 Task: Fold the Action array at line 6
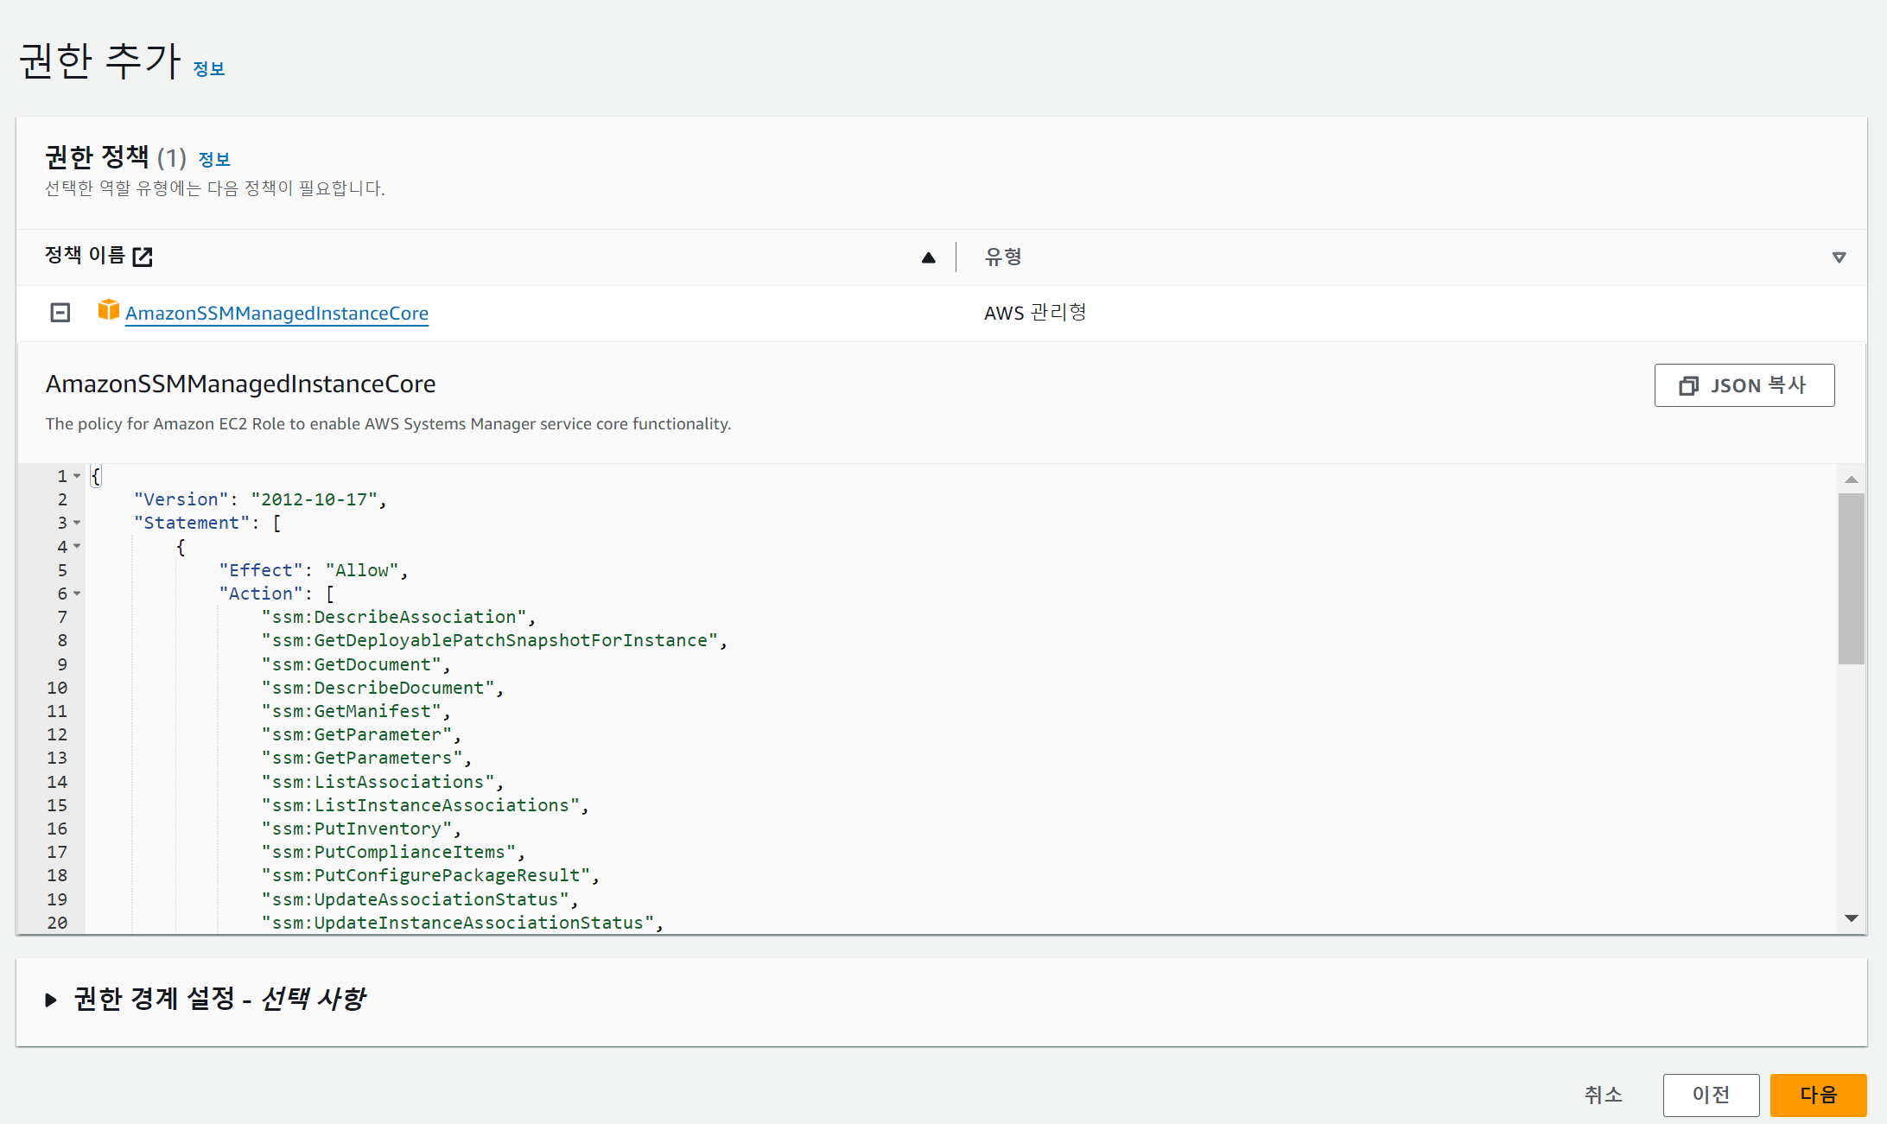(77, 594)
